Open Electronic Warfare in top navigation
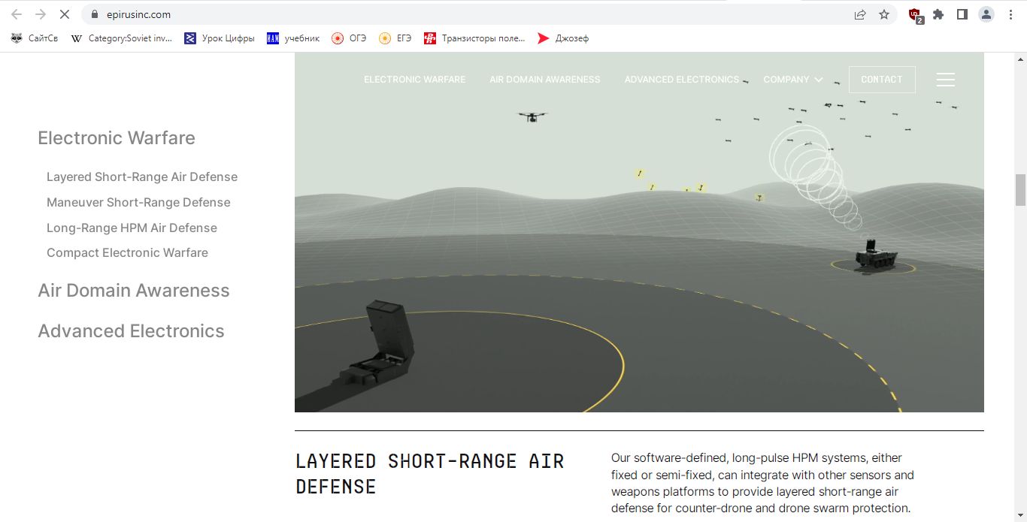Image resolution: width=1027 pixels, height=522 pixels. [414, 80]
